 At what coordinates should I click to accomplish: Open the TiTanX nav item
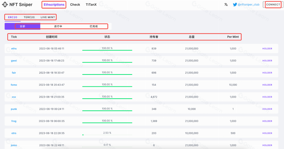(91, 5)
